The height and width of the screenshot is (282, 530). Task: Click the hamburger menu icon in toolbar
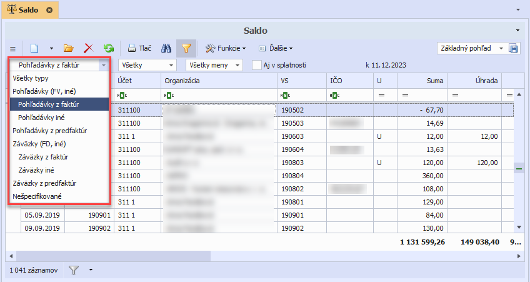(x=12, y=48)
